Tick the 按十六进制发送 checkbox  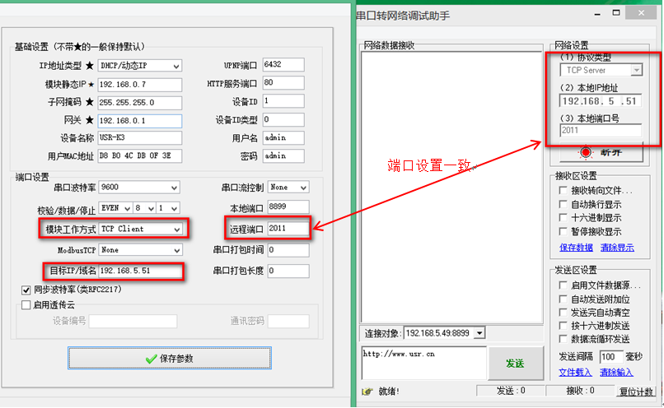563,326
